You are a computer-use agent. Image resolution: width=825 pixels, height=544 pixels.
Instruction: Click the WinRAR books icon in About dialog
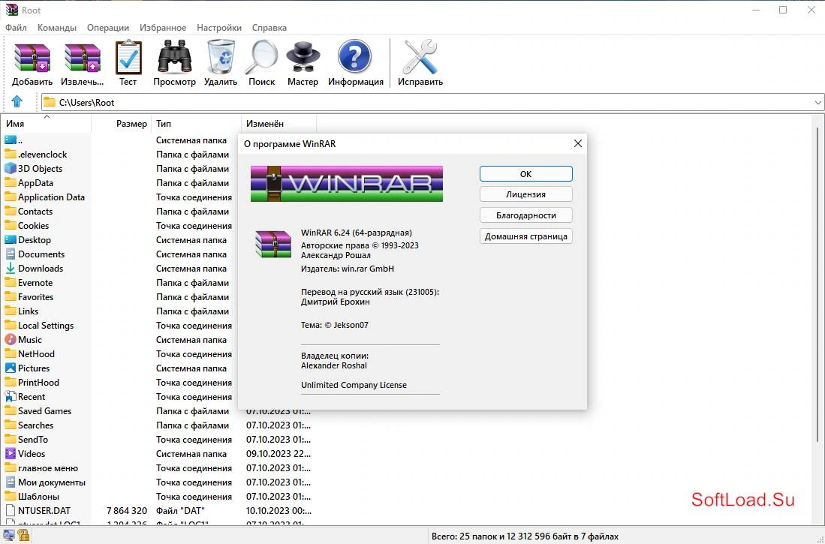(x=273, y=244)
